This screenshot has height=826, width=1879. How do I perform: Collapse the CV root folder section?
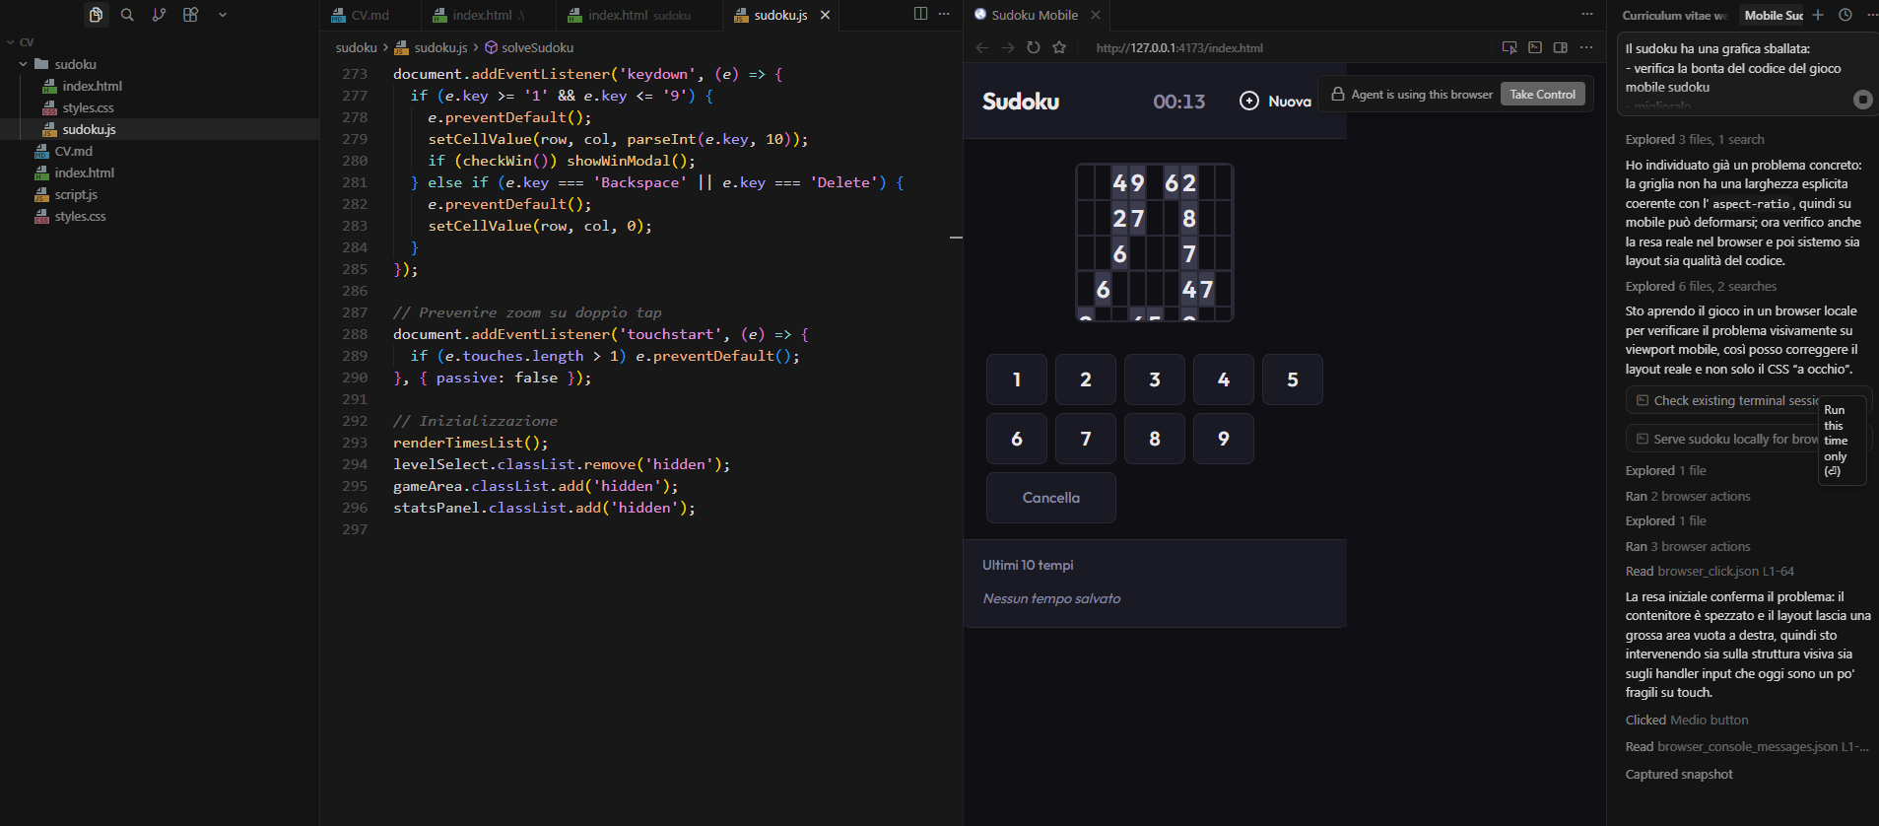pyautogui.click(x=10, y=42)
